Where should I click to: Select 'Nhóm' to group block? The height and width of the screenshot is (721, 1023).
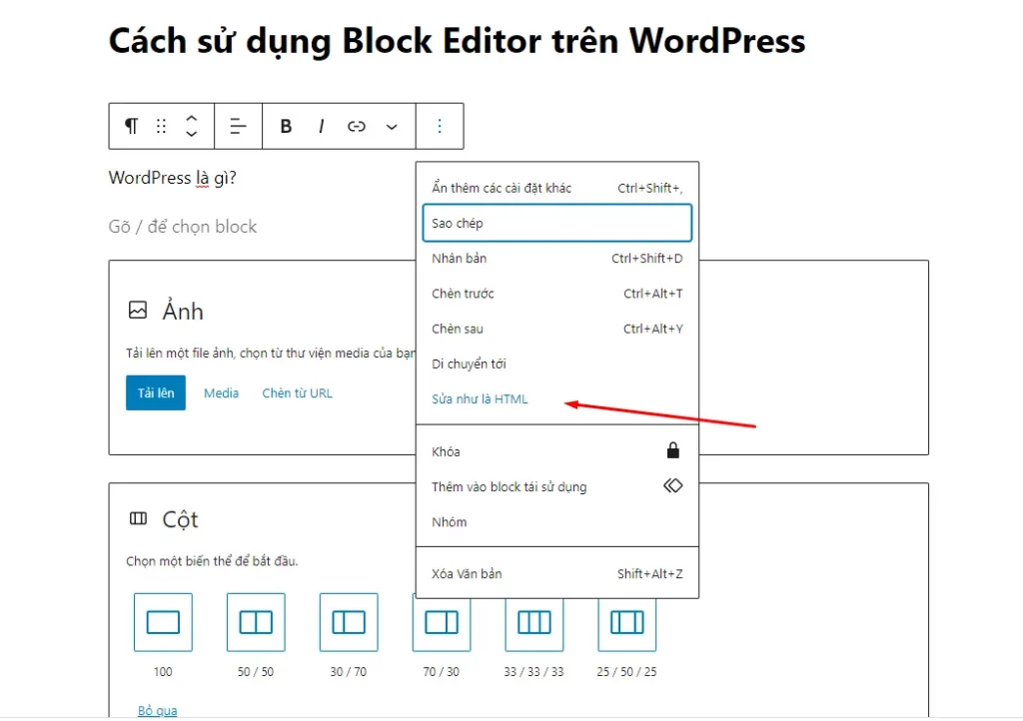click(557, 521)
